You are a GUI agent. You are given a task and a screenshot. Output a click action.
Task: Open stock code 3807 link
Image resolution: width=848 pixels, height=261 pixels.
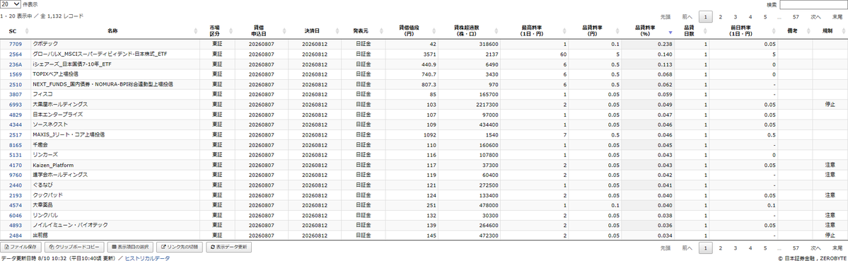coord(15,94)
